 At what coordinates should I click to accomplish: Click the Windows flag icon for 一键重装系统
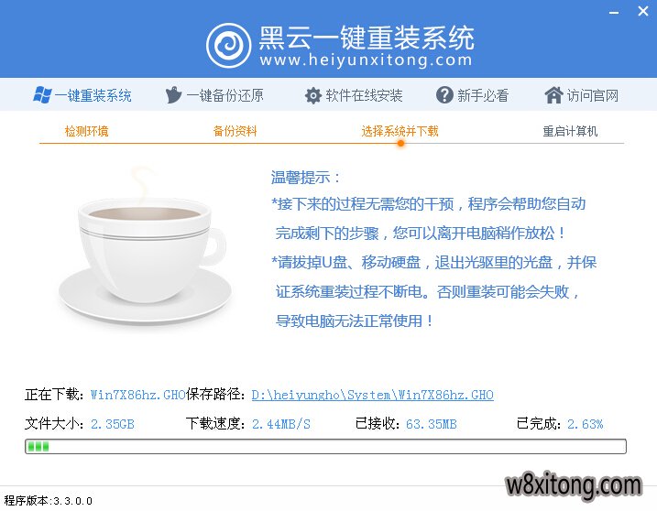[42, 95]
